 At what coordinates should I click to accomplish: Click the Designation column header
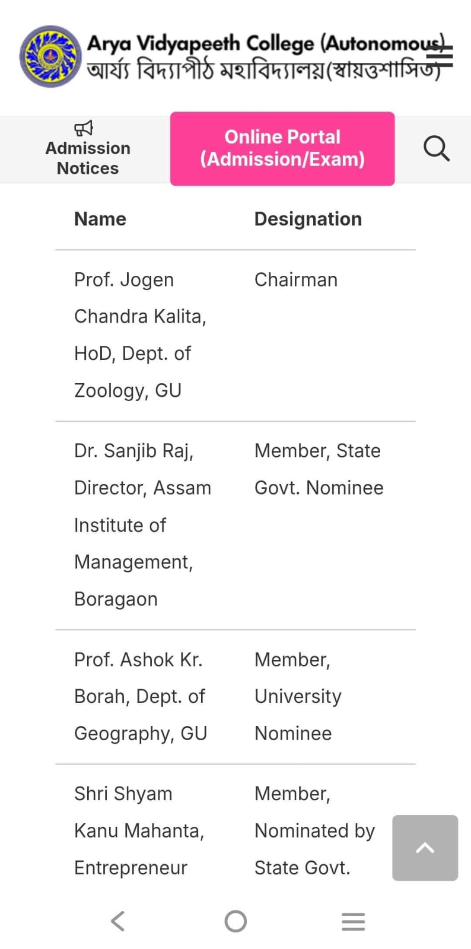pyautogui.click(x=308, y=219)
